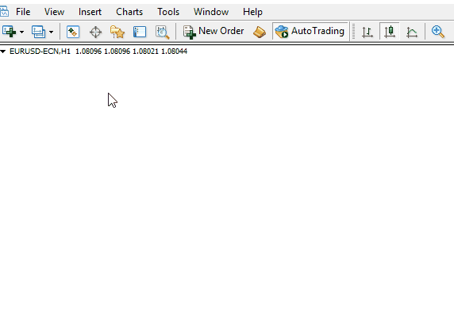Click the New Chart icon
Screen dimensions: 454x317
coord(9,32)
